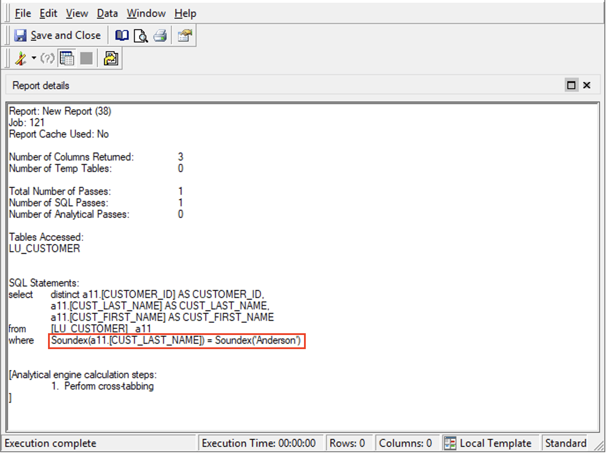Click the Local Template status bar icon
608x454 pixels.
coord(450,443)
